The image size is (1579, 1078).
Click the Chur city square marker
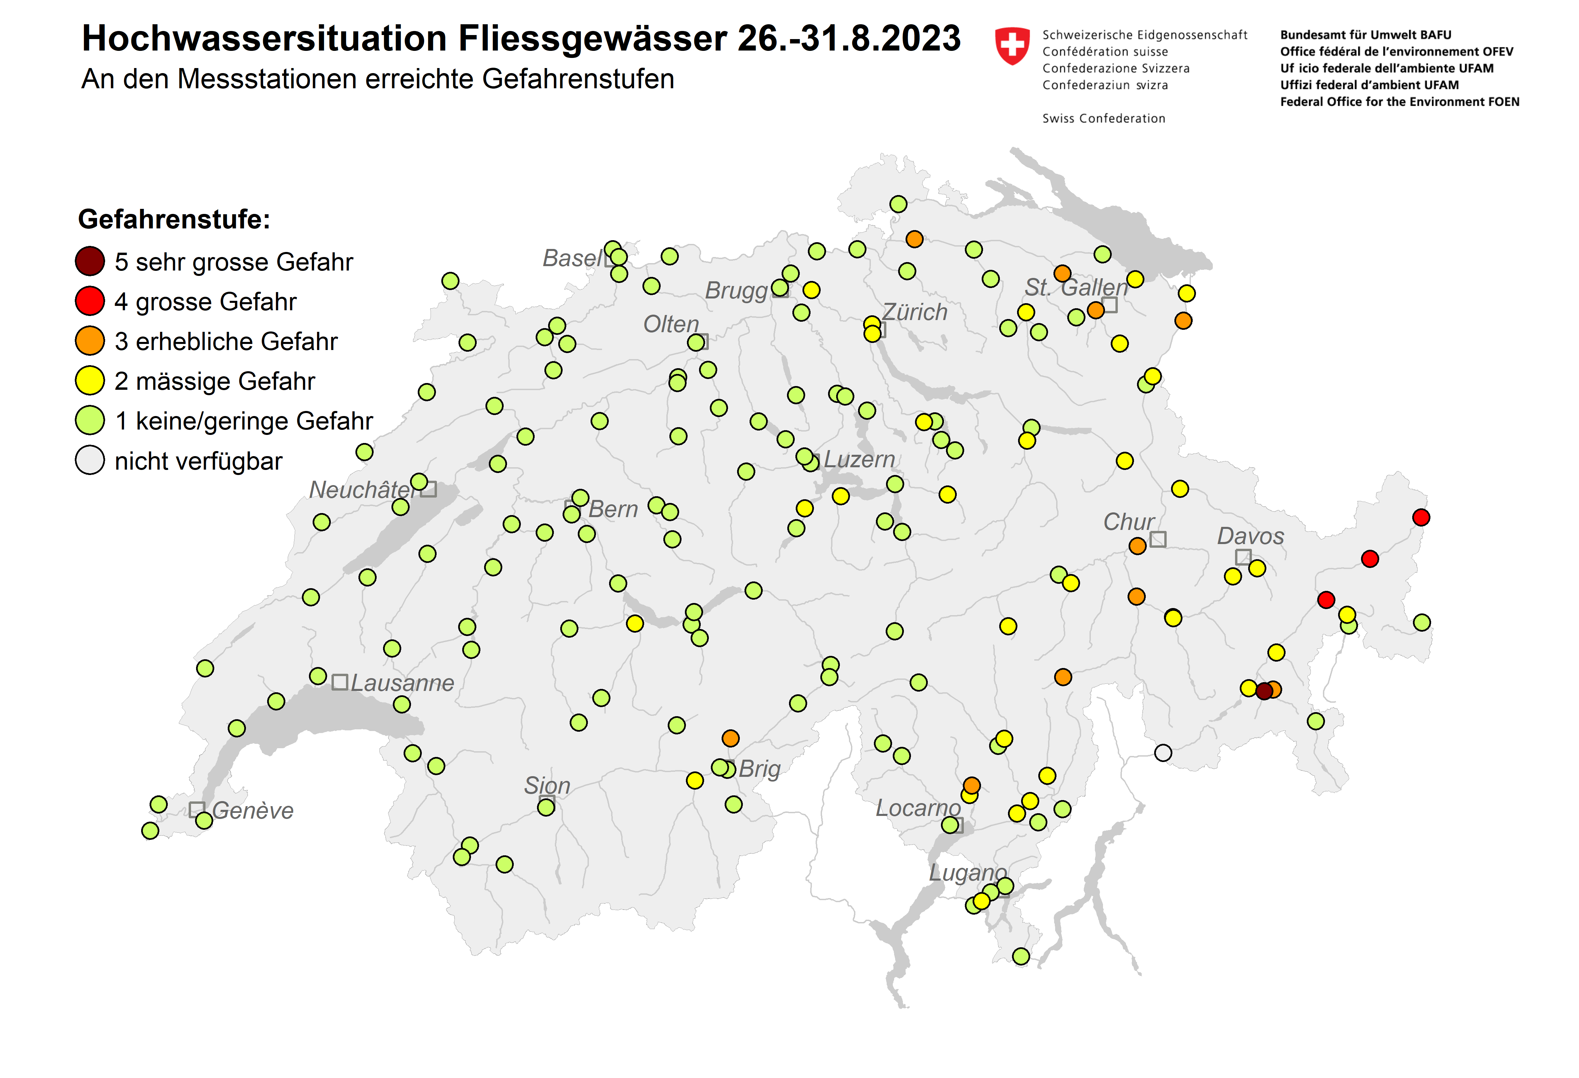[1158, 539]
